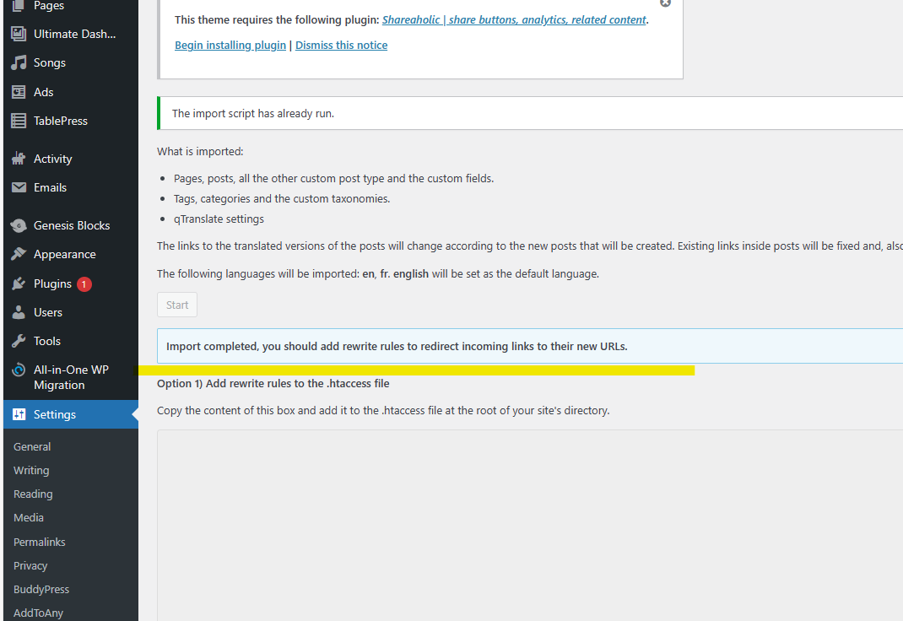Click the Plugins plug icon
903x621 pixels.
point(19,283)
